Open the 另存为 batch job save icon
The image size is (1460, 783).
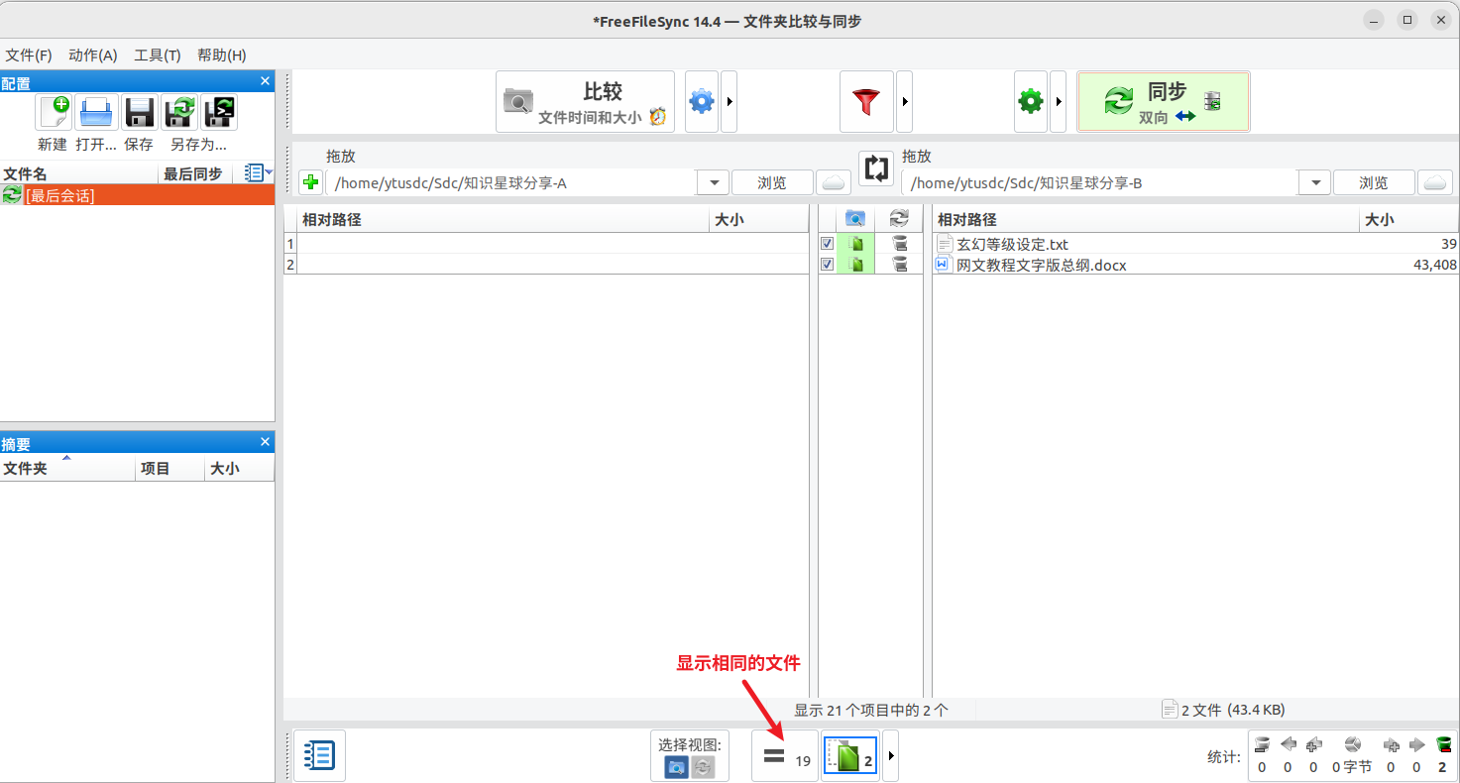(x=219, y=112)
